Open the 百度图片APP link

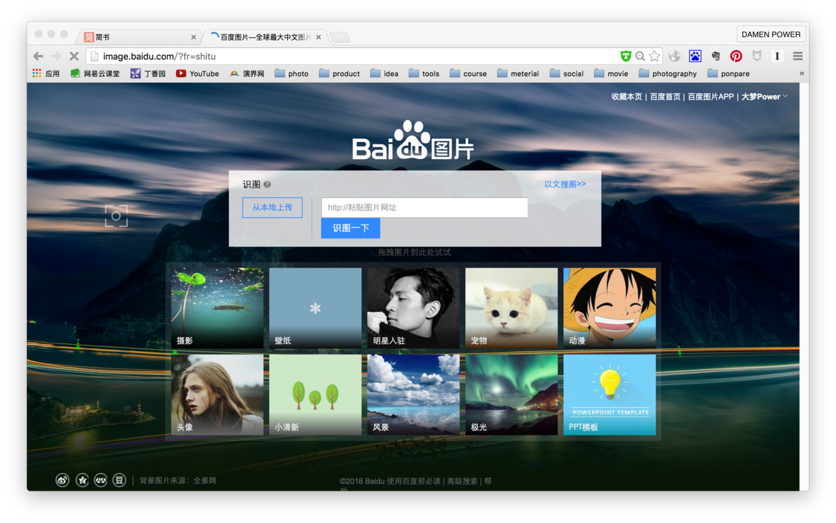pos(711,96)
